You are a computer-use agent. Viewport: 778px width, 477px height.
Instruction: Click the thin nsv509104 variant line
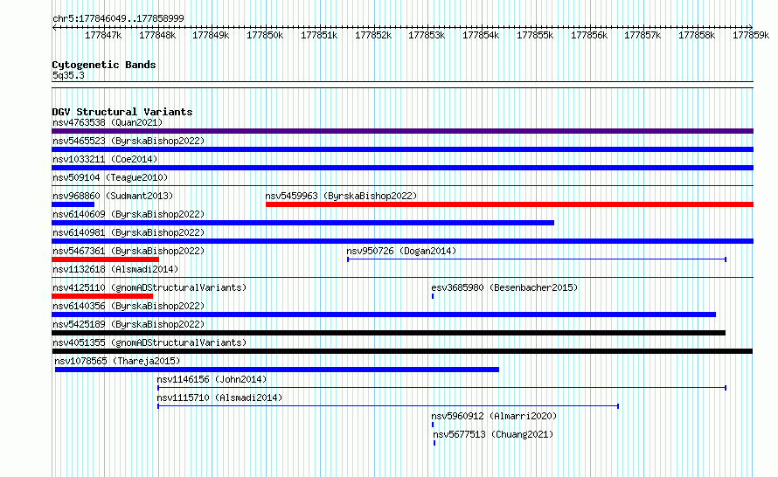point(402,186)
